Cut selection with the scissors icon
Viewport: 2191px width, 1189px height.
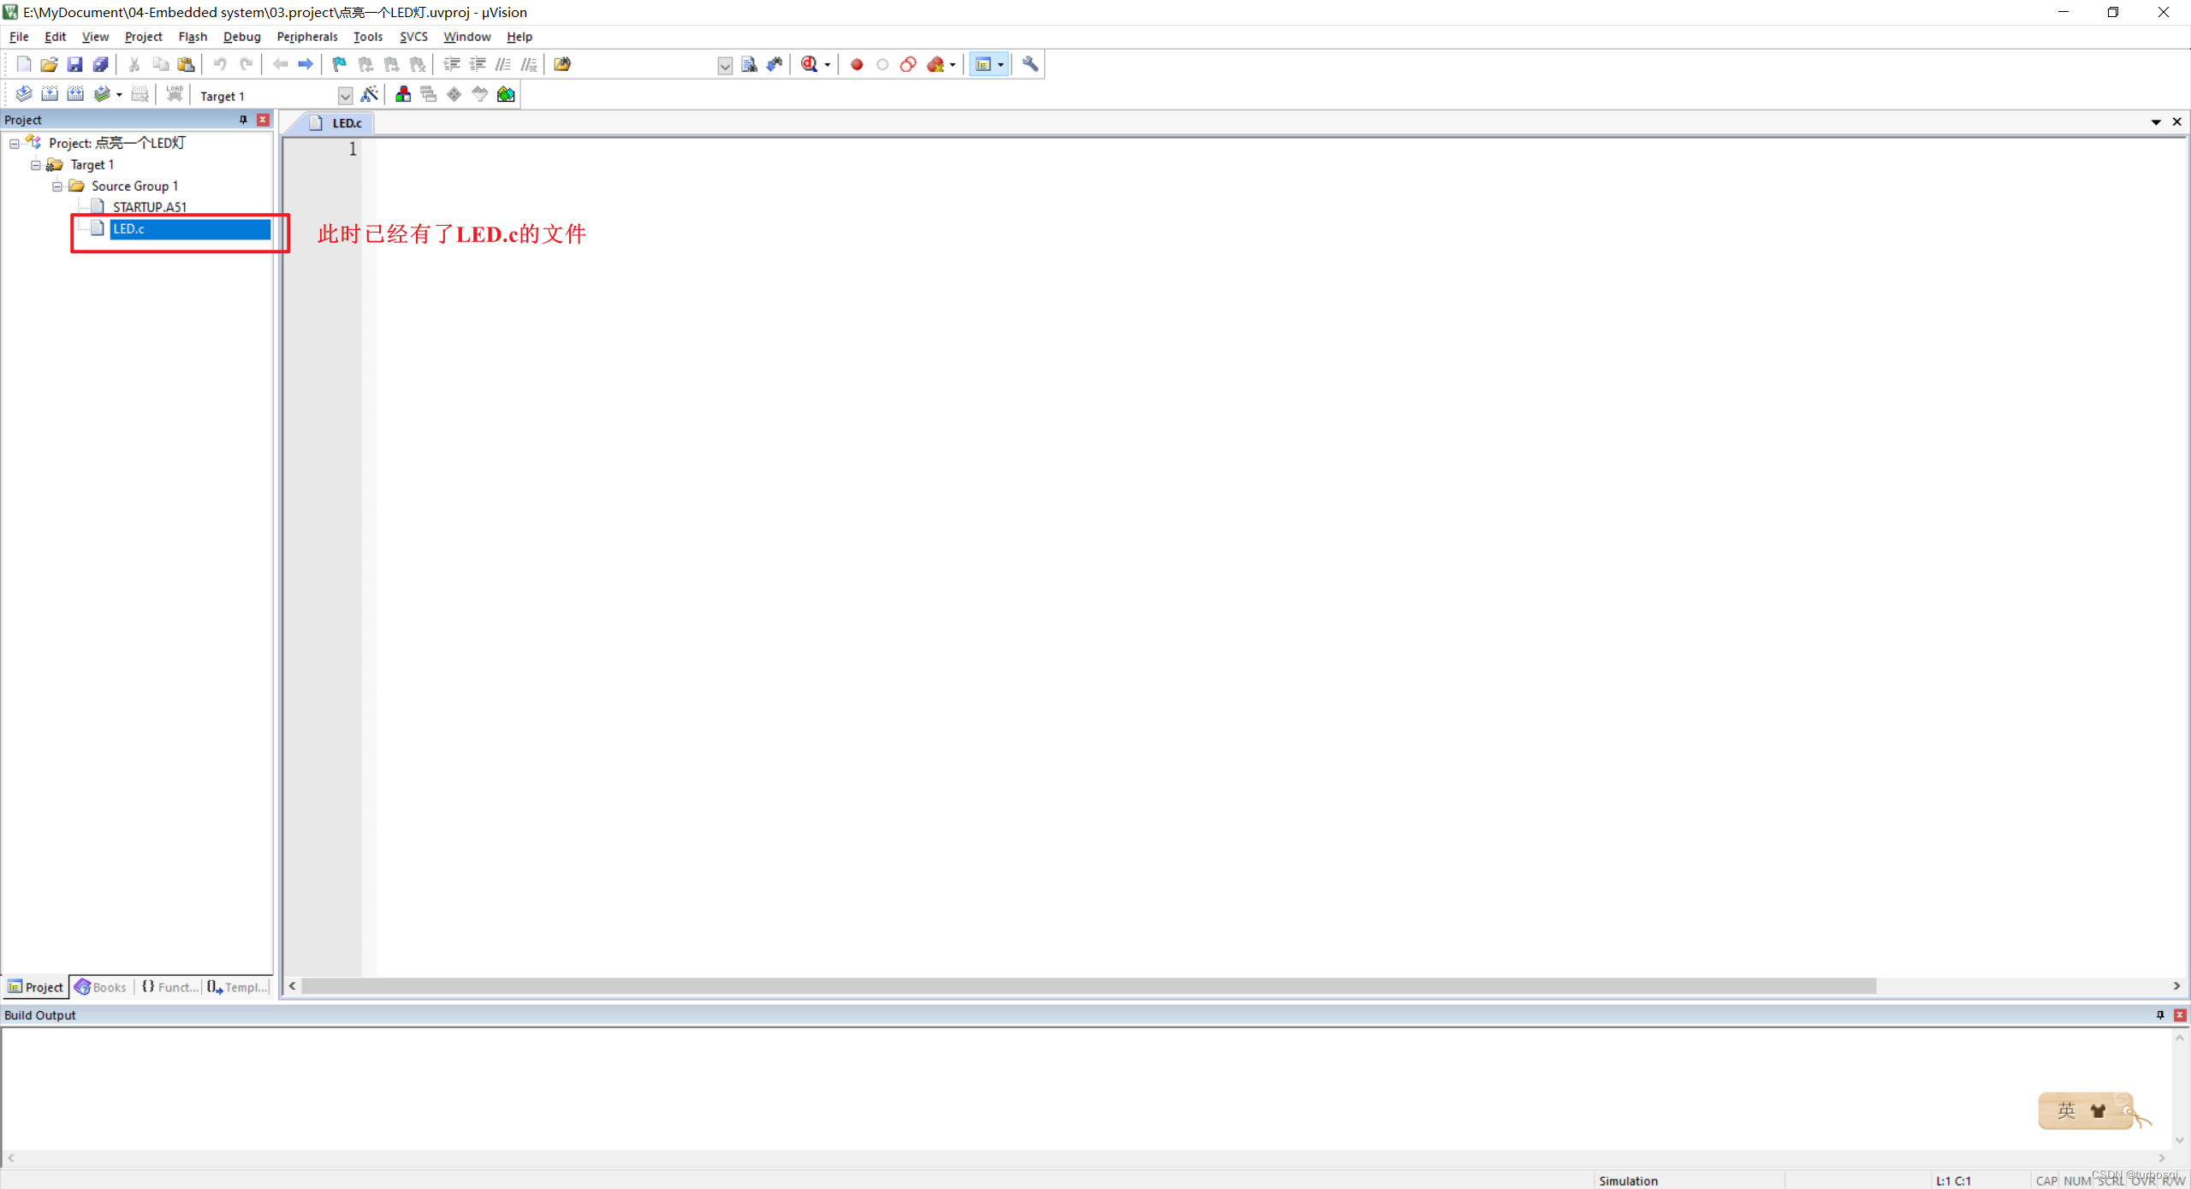point(134,64)
